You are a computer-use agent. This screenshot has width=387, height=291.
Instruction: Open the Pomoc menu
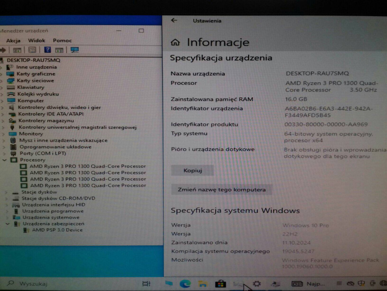tap(62, 40)
